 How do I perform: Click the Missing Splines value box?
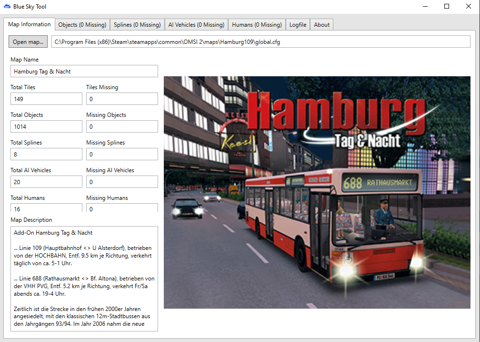122,155
